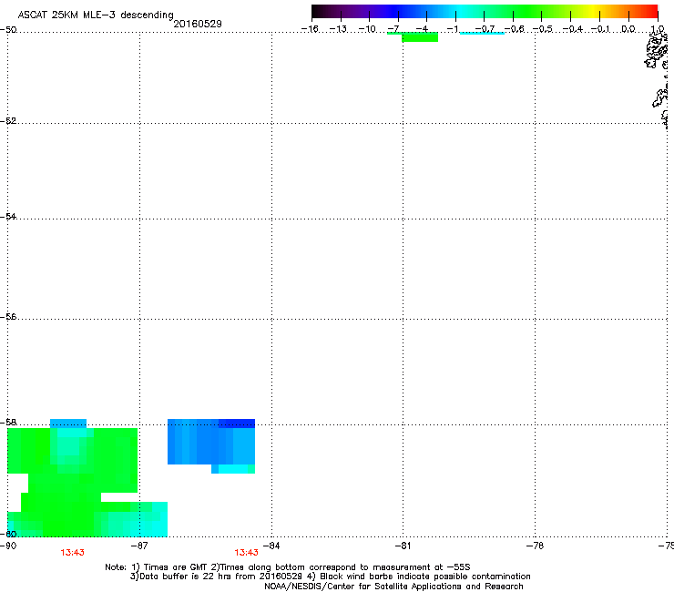The image size is (674, 592).
Task: Click the -78 longitude axis label
Action: click(535, 546)
